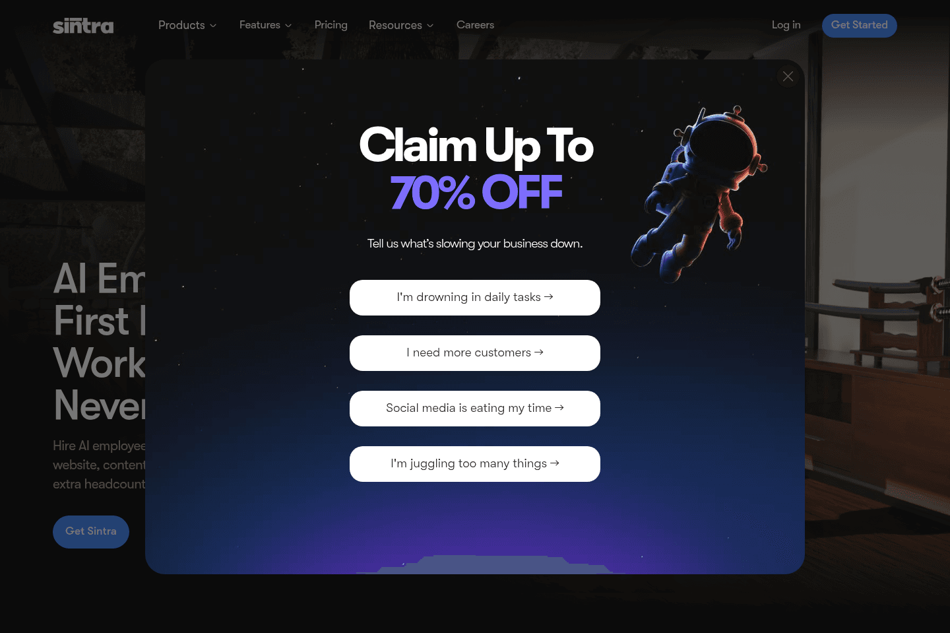The width and height of the screenshot is (950, 633).
Task: Open the Products menu label
Action: coord(181,25)
